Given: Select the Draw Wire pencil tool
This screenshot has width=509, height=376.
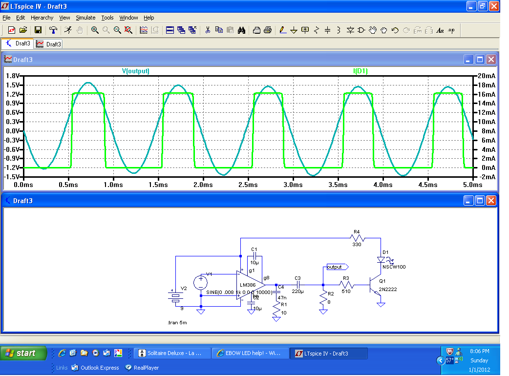Looking at the screenshot, I should click(x=283, y=30).
